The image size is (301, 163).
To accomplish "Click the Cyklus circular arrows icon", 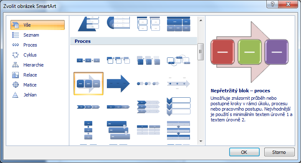I will (x=15, y=55).
